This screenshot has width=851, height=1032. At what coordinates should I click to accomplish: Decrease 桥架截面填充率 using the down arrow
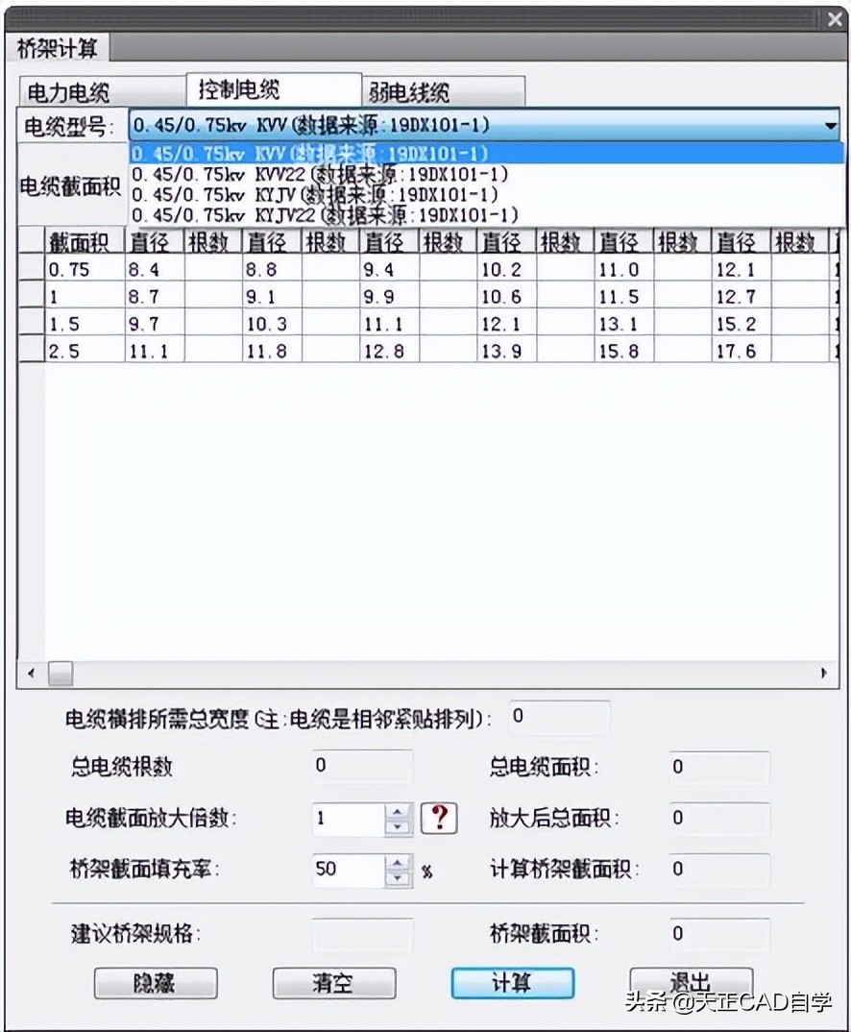tap(397, 876)
